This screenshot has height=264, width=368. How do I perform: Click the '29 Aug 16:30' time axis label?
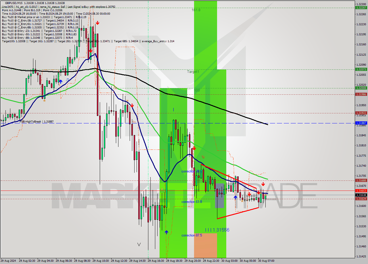(x=156, y=261)
